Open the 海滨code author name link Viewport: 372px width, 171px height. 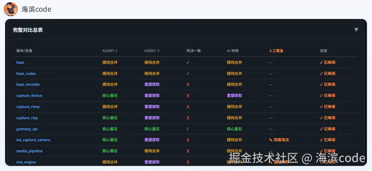[36, 9]
